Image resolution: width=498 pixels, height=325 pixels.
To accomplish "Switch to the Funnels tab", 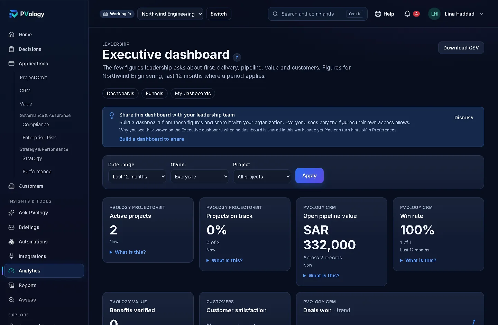I will coord(155,93).
